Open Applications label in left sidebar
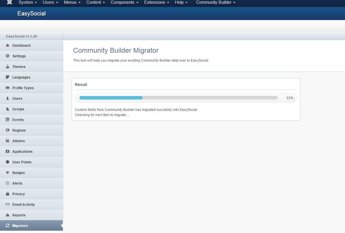Viewport: 345px width, 233px height. (x=22, y=152)
